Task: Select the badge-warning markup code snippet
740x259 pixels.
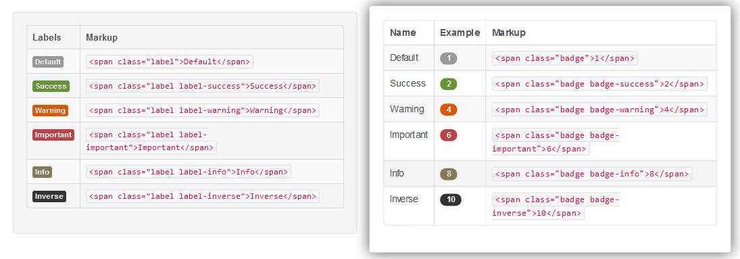Action: [599, 109]
